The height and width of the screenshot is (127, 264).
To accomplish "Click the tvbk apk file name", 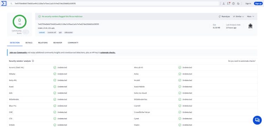I will (46, 28).
